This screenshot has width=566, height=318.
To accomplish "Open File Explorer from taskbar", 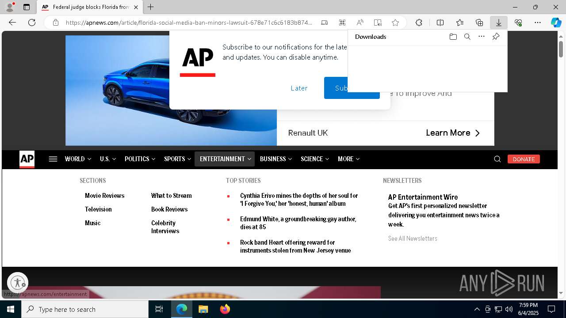I will point(203,309).
